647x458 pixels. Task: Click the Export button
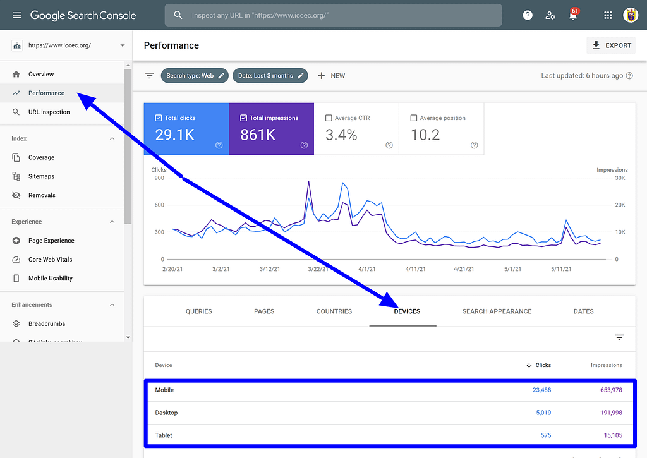pyautogui.click(x=611, y=45)
